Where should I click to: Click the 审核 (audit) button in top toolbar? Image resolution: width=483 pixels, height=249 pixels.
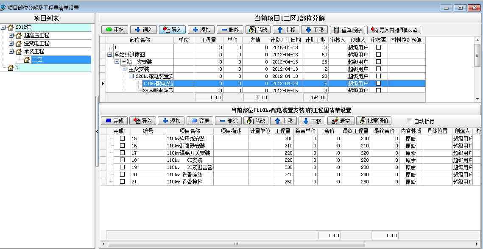click(x=114, y=30)
